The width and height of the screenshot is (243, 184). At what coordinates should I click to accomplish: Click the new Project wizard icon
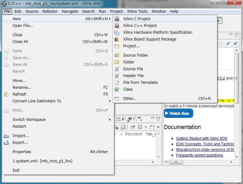coord(117,46)
